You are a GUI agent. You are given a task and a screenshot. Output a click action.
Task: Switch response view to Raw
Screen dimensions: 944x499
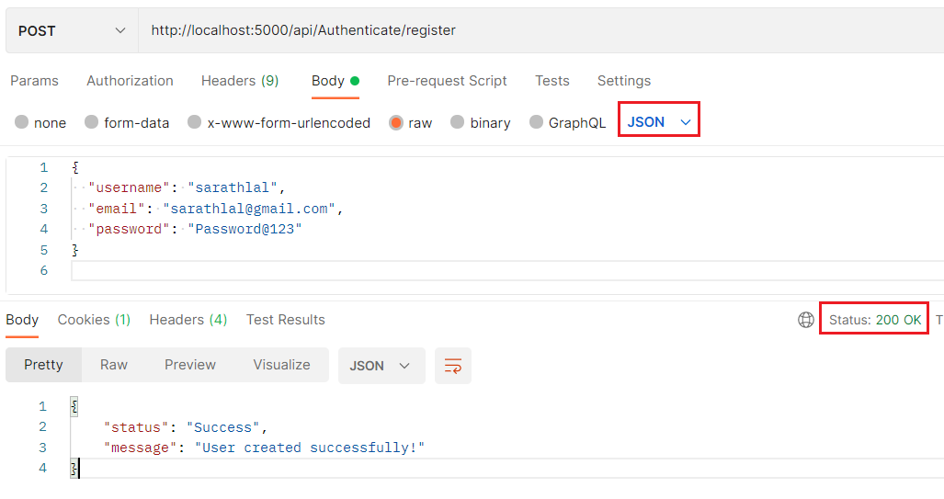[114, 365]
